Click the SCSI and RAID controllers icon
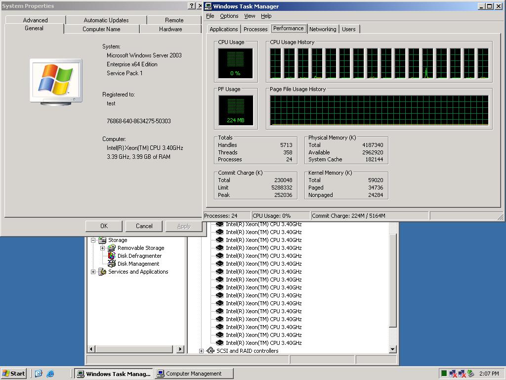This screenshot has height=380, width=506. pyautogui.click(x=210, y=351)
